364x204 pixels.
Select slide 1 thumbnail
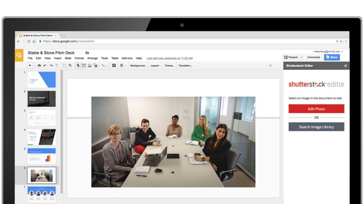pos(41,80)
